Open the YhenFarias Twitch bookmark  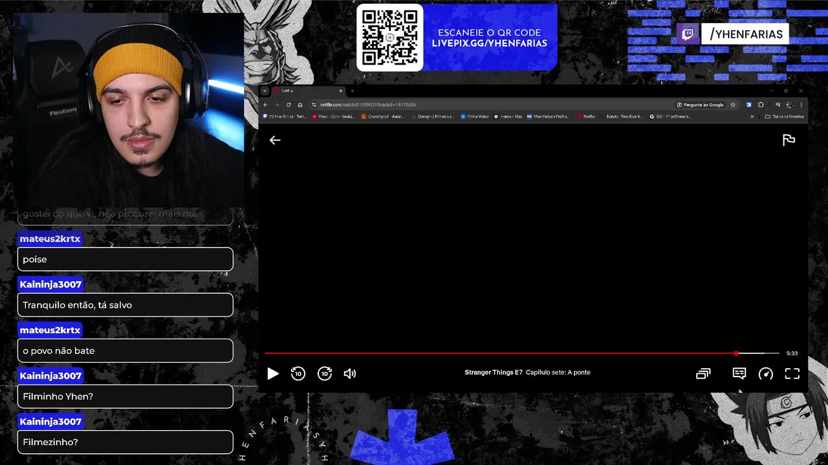click(x=285, y=117)
